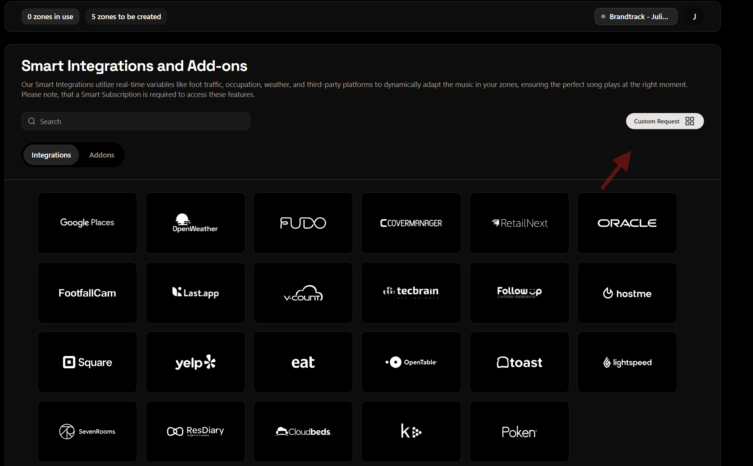The image size is (753, 466).
Task: Open the Brandtrack account dropdown
Action: tap(636, 16)
